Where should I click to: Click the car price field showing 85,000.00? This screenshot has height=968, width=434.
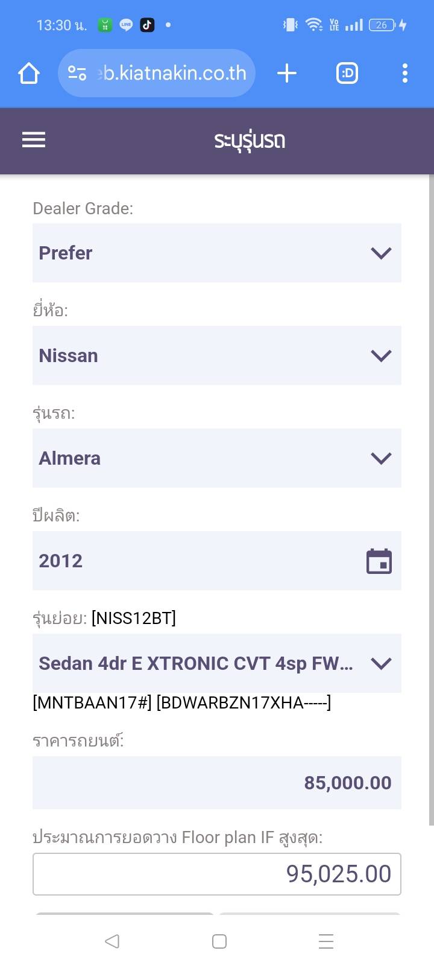(216, 783)
